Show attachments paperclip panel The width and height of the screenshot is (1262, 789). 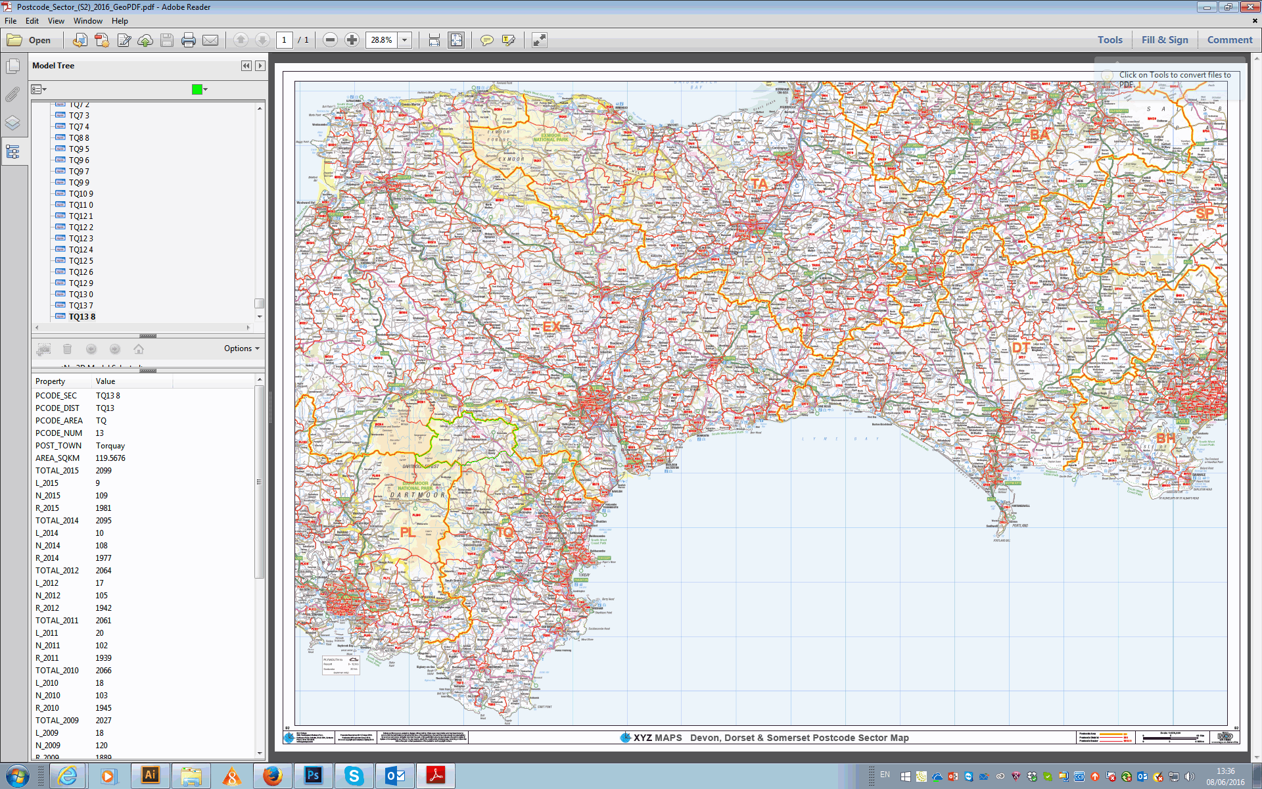pyautogui.click(x=13, y=95)
